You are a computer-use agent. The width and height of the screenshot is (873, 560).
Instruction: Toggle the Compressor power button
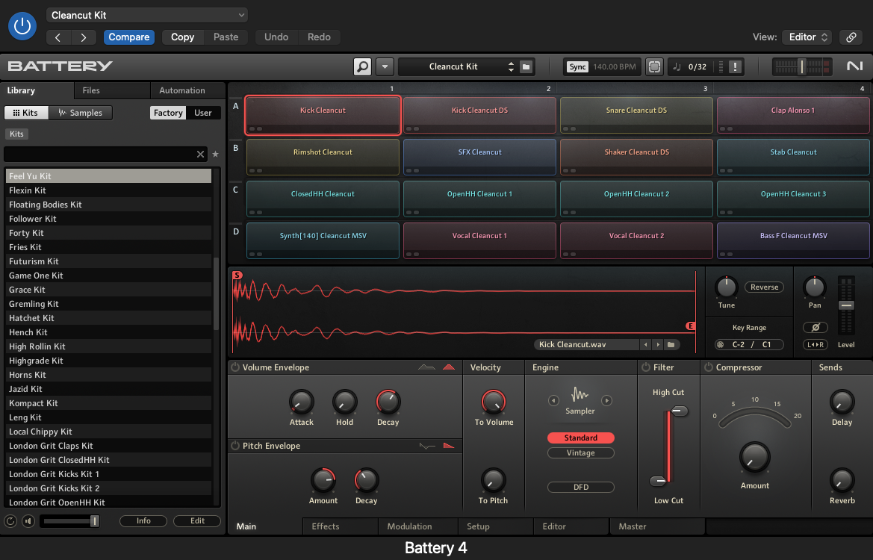pyautogui.click(x=708, y=367)
